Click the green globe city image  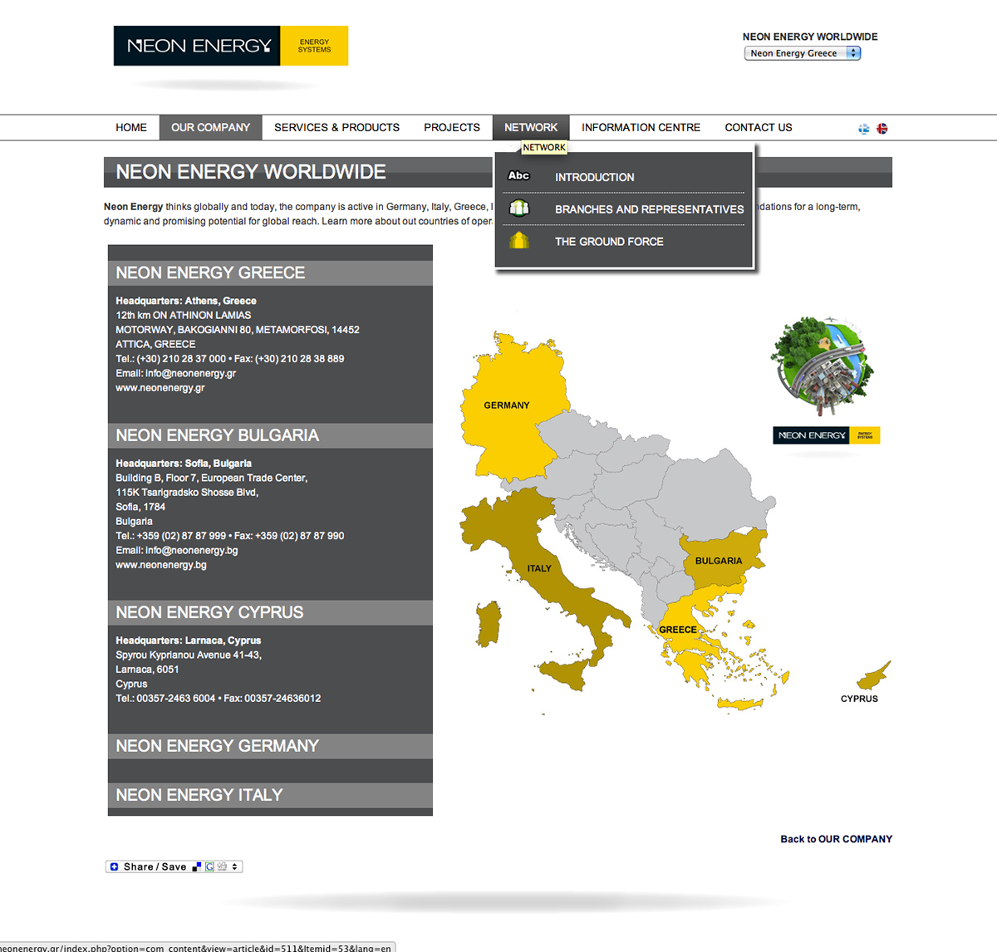[823, 366]
